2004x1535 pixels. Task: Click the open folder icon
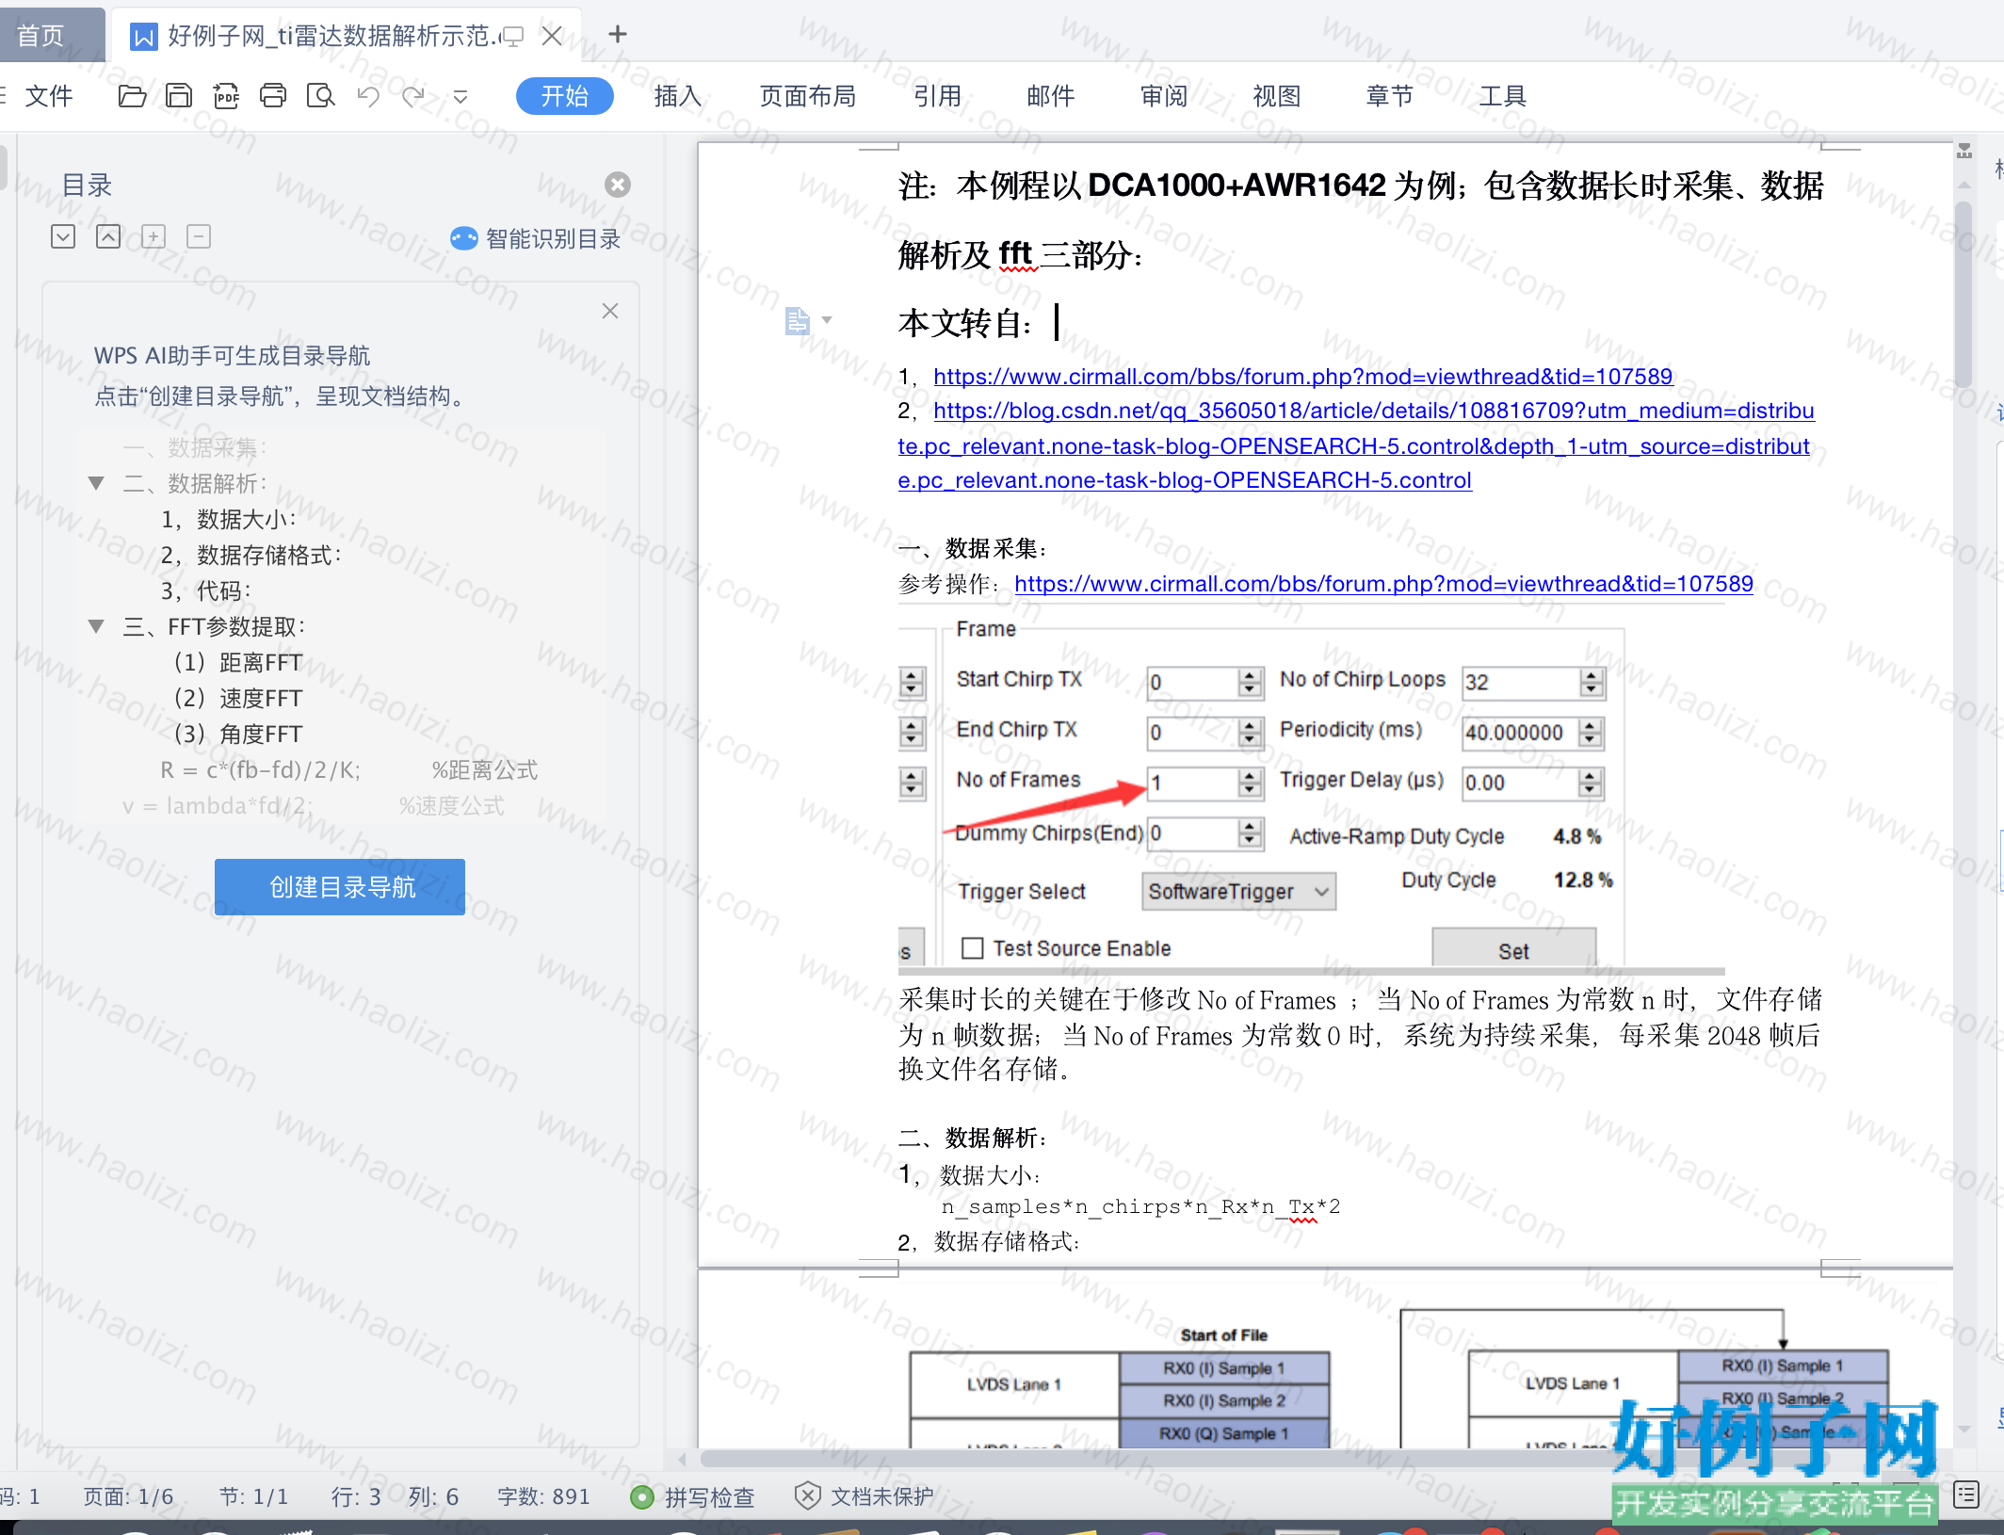coord(132,95)
